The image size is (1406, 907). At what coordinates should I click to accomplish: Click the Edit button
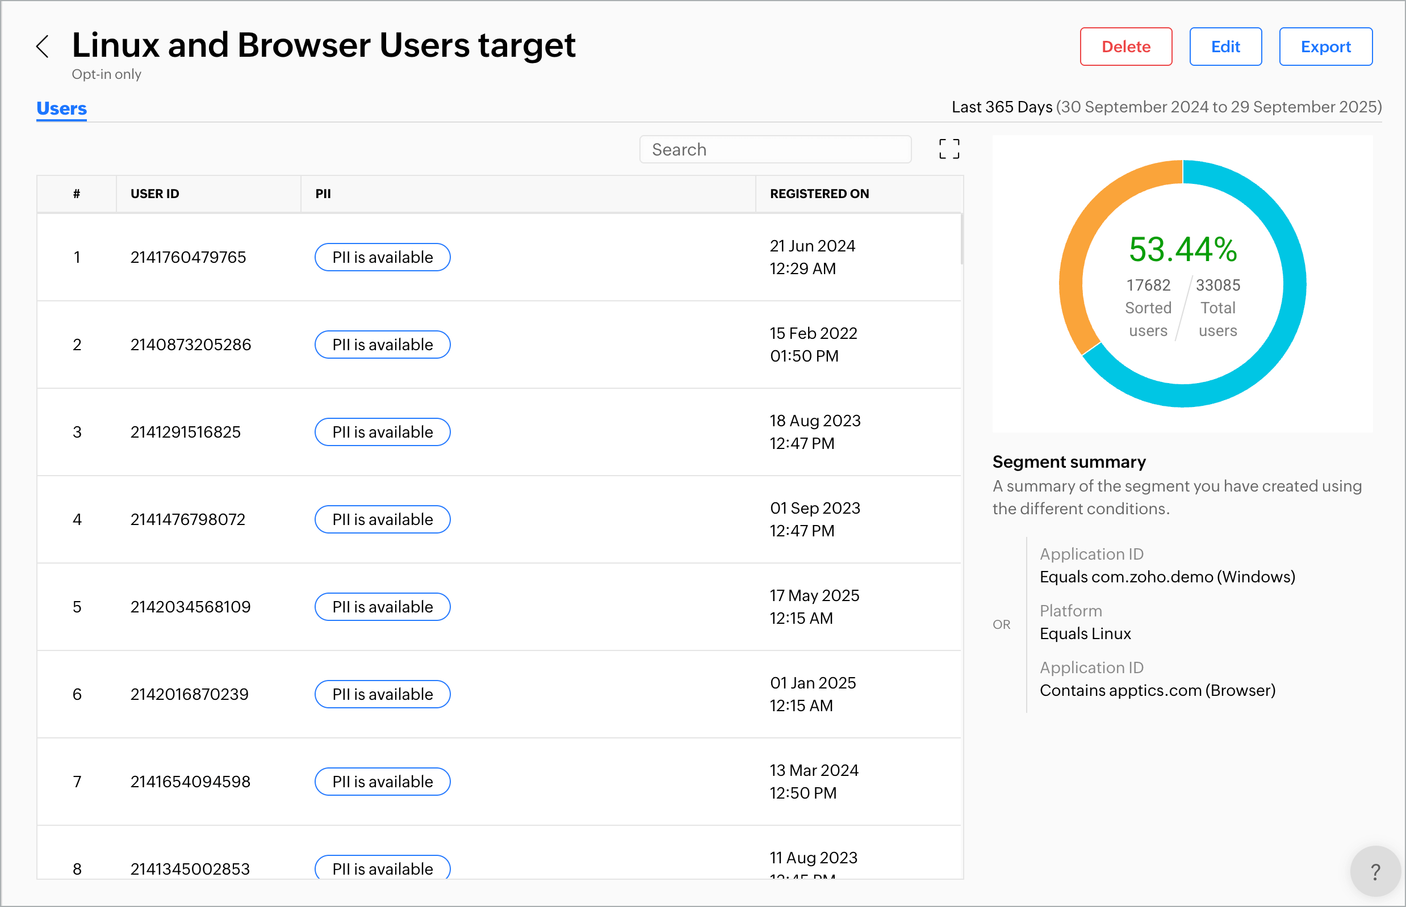(x=1225, y=47)
